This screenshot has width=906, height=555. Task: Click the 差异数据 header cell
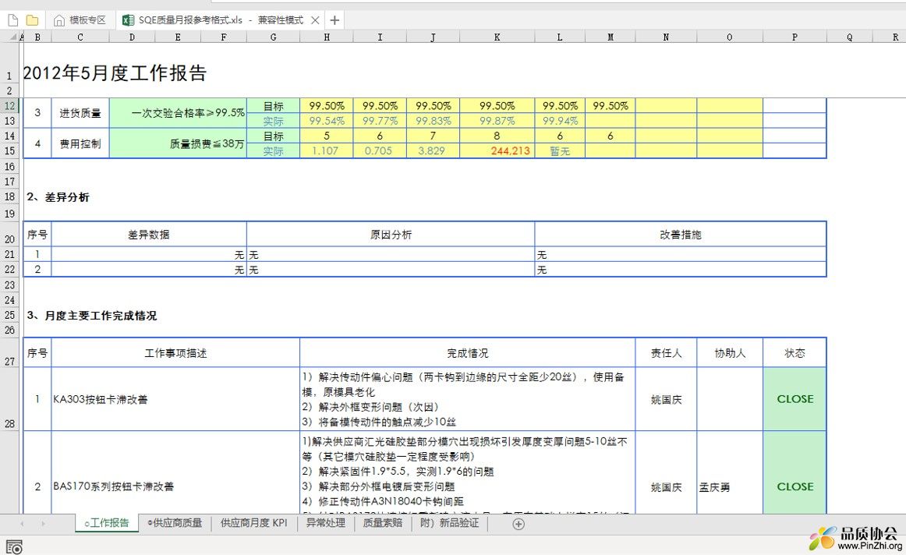(x=149, y=235)
